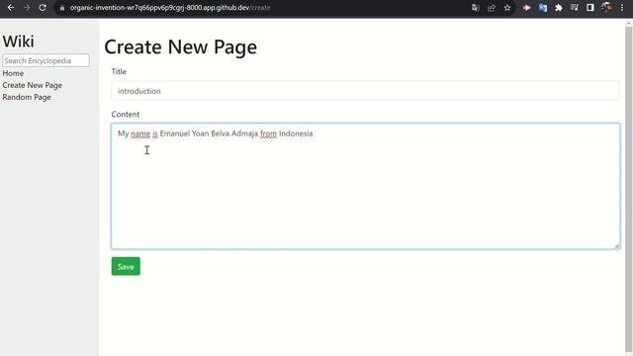Click the Create New Page heading

[180, 46]
